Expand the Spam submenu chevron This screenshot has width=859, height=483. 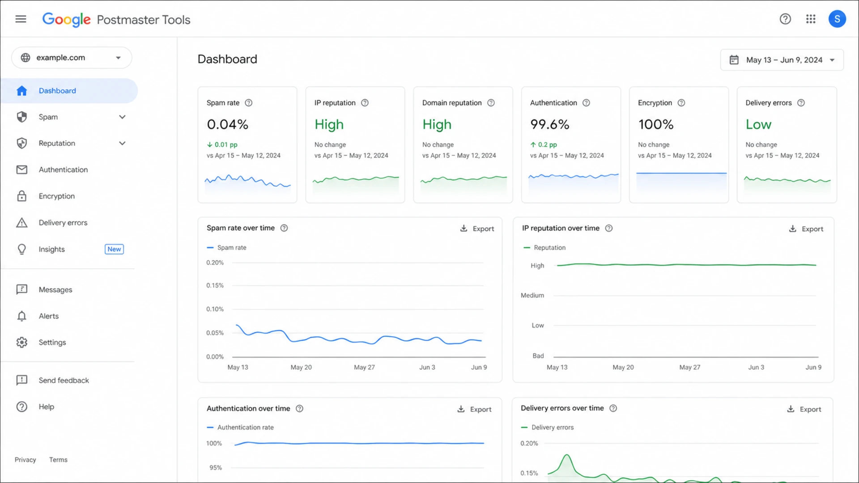[x=122, y=117]
